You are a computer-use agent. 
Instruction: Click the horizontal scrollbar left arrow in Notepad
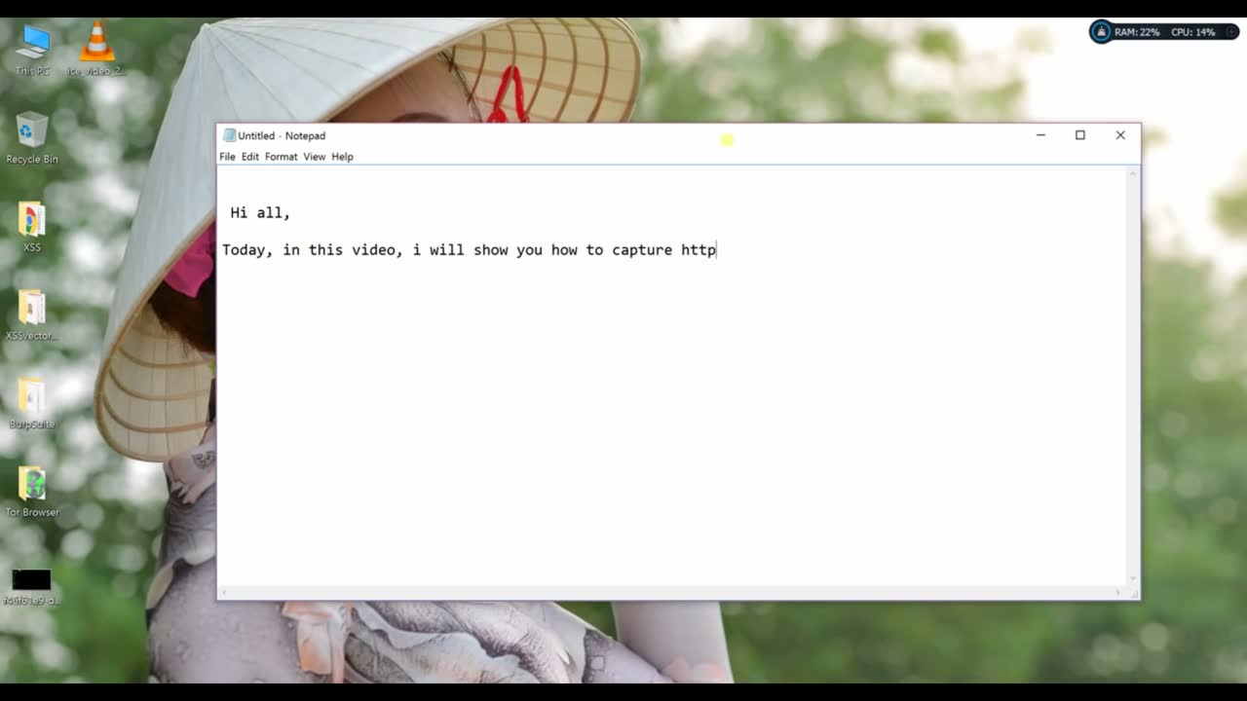[224, 592]
